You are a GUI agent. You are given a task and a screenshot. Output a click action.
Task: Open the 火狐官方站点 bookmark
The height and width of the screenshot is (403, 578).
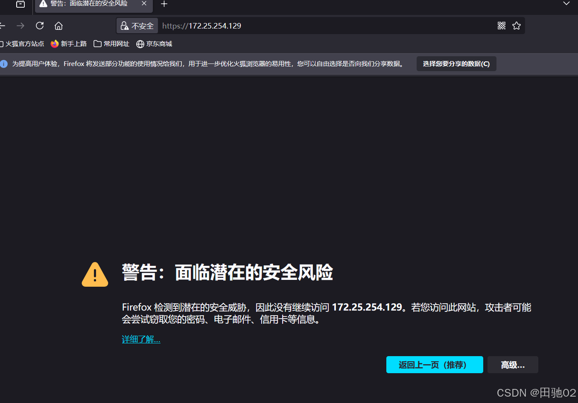pyautogui.click(x=22, y=44)
